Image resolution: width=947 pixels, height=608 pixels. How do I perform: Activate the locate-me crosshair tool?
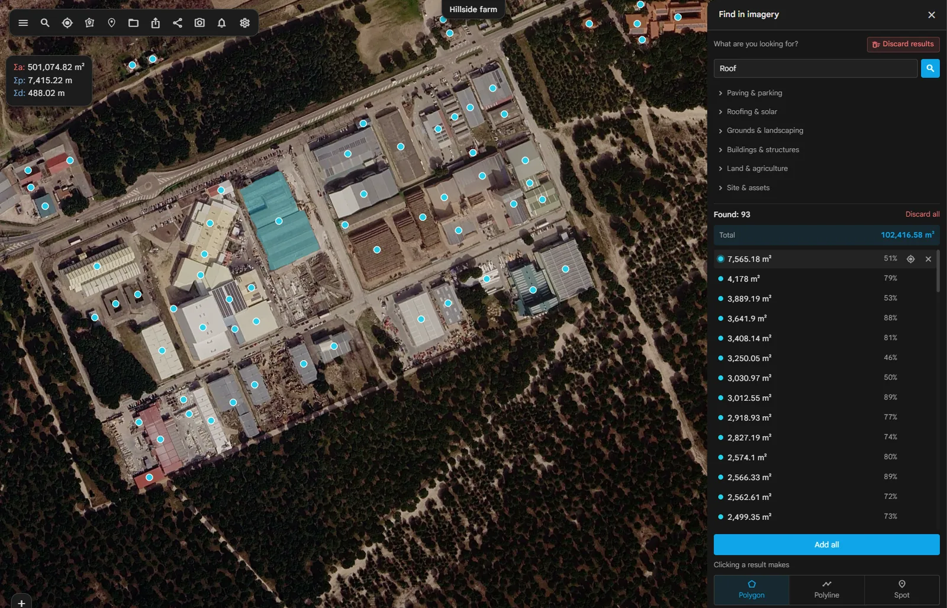coord(67,22)
